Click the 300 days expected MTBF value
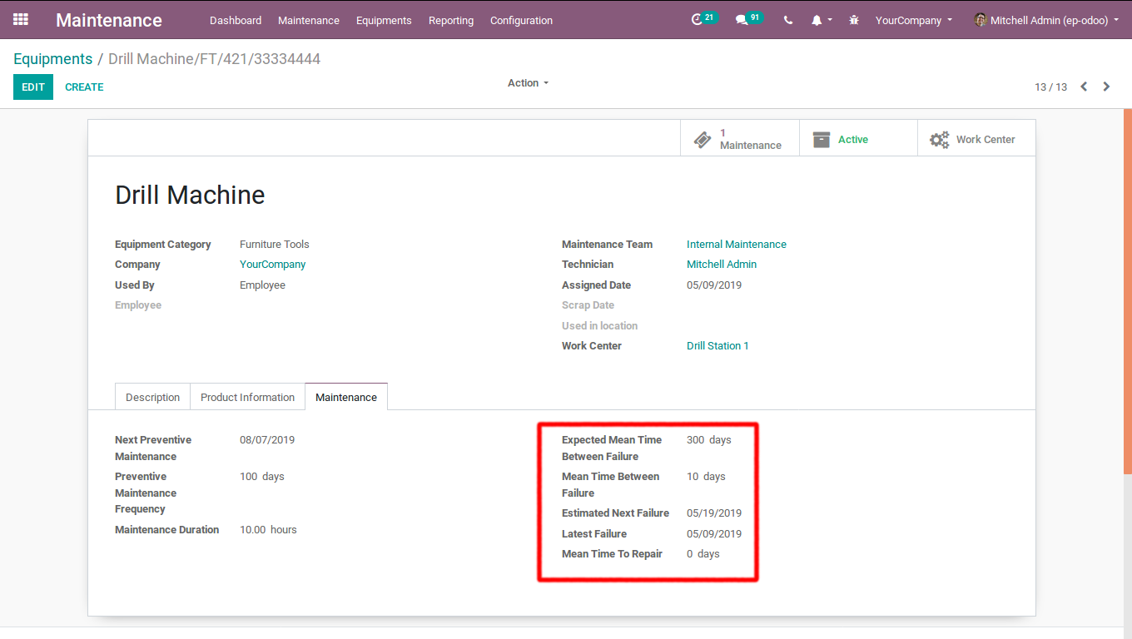 click(x=709, y=440)
